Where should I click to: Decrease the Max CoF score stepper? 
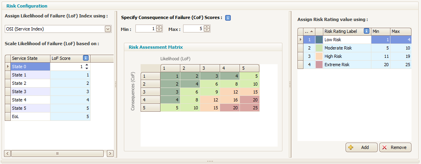207,31
